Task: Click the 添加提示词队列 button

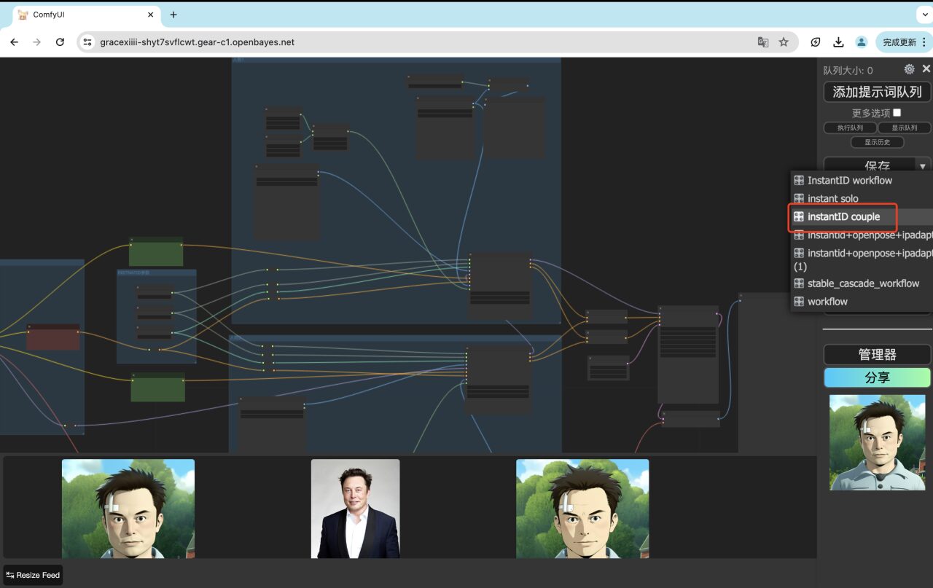Action: 877,92
